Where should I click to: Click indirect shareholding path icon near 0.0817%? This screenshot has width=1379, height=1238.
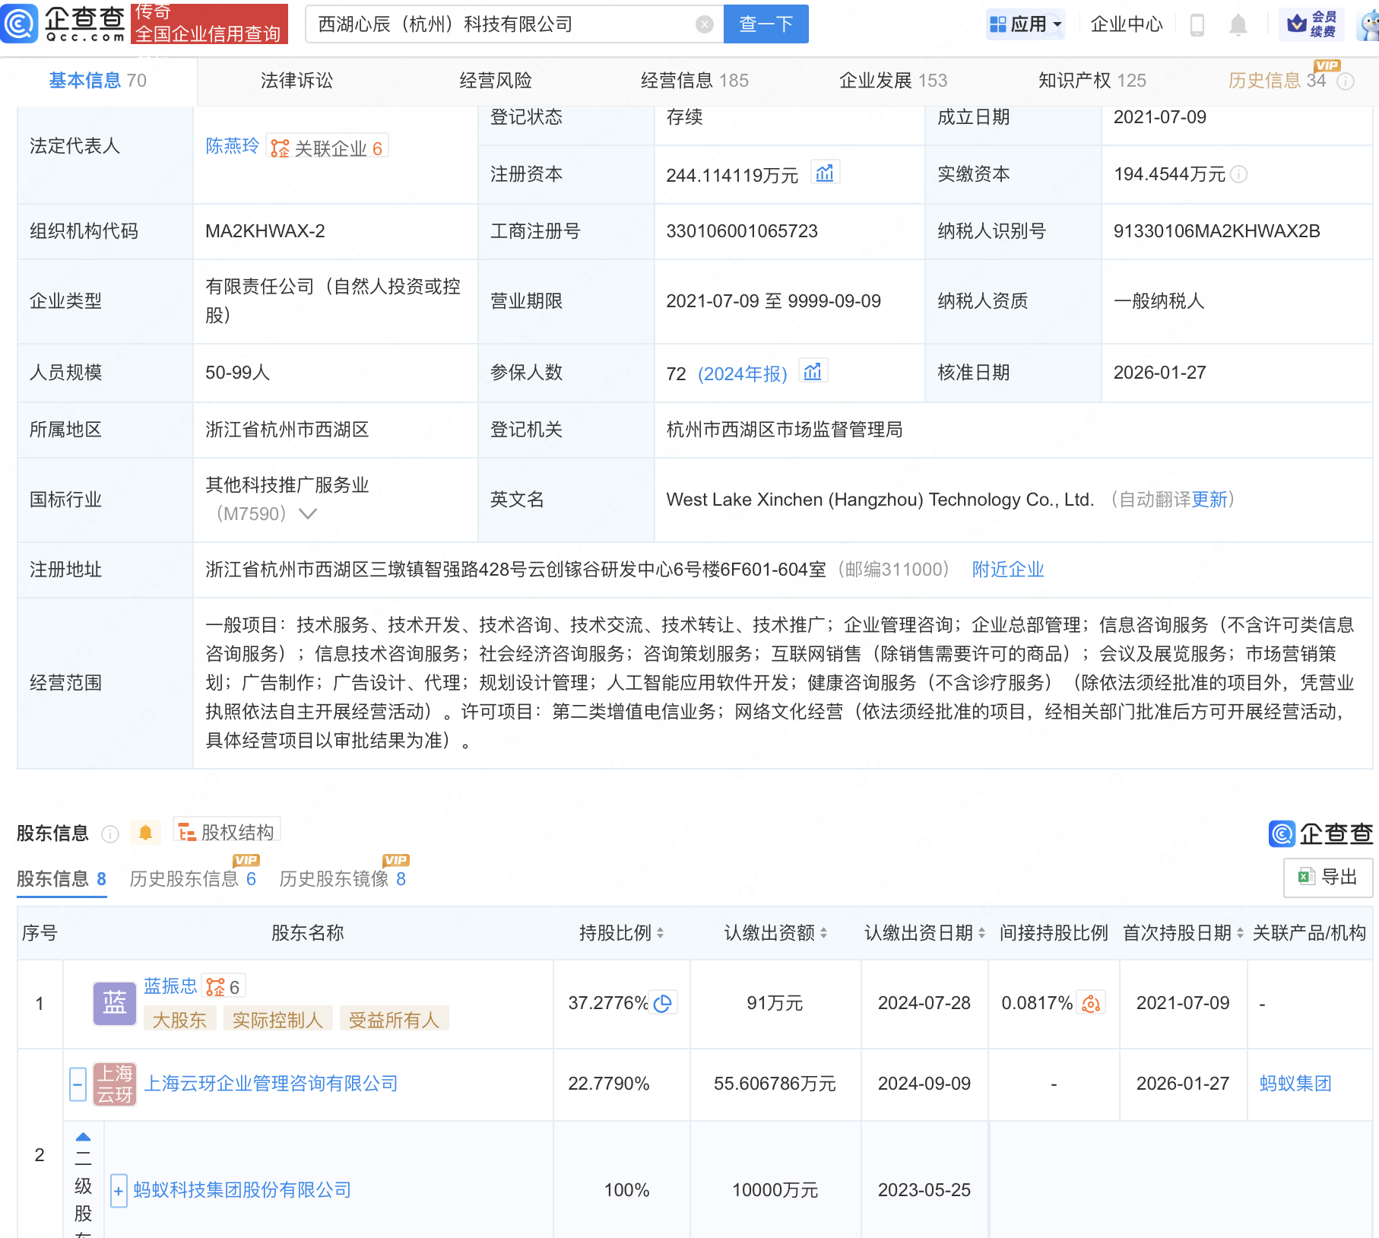click(x=1092, y=1004)
